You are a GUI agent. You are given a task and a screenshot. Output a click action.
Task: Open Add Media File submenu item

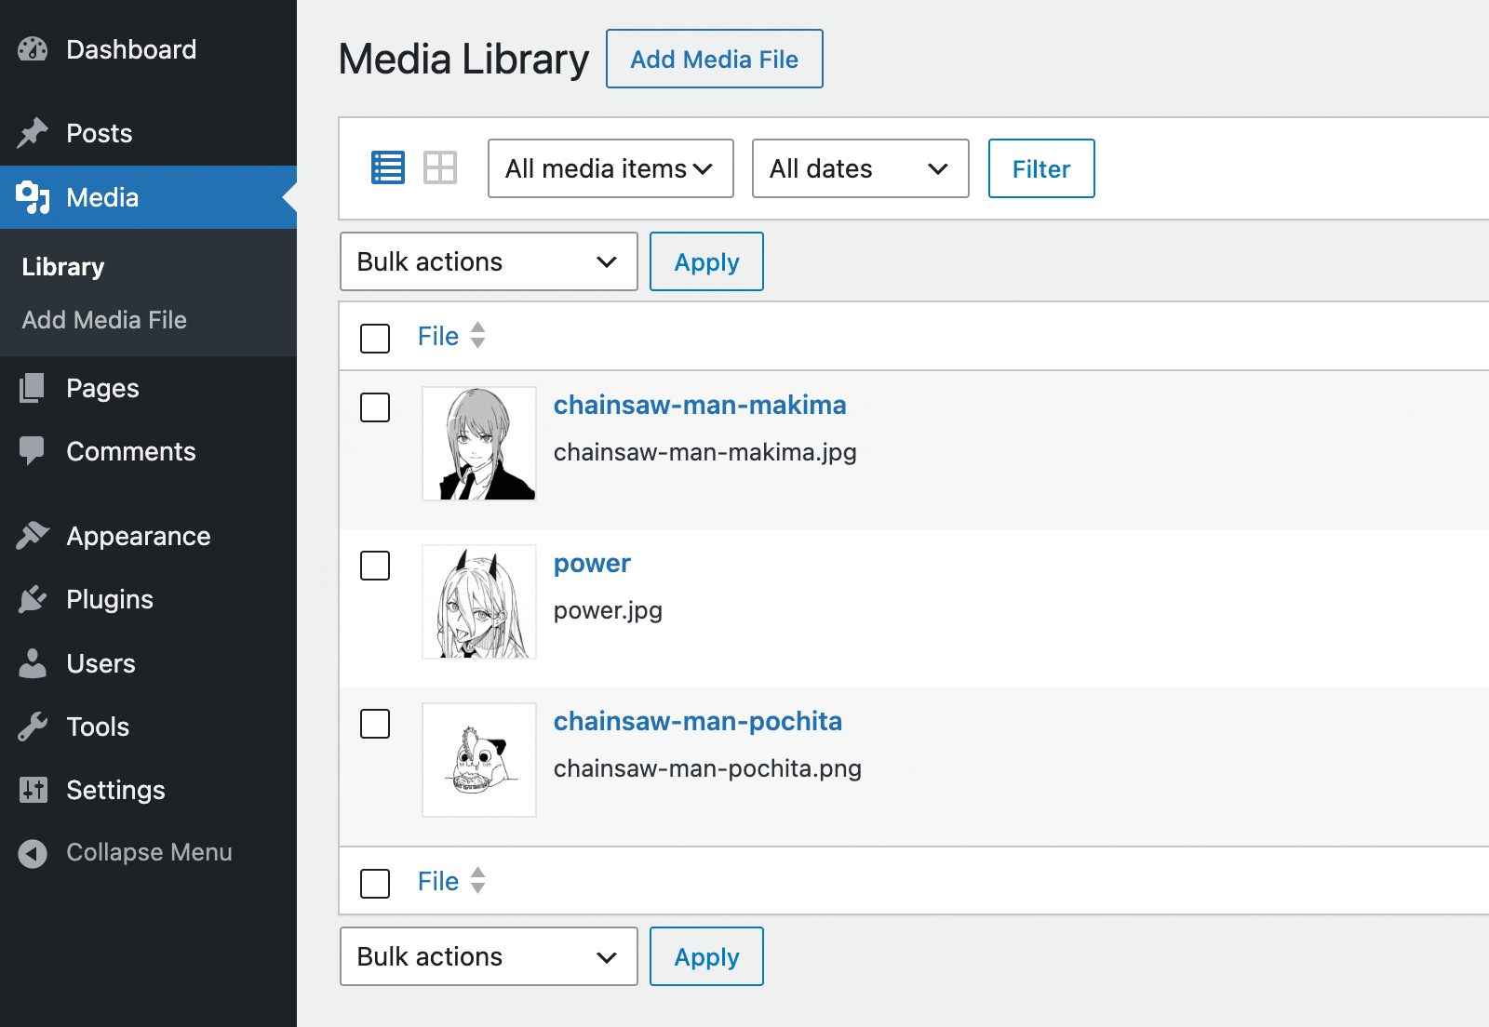click(x=104, y=320)
